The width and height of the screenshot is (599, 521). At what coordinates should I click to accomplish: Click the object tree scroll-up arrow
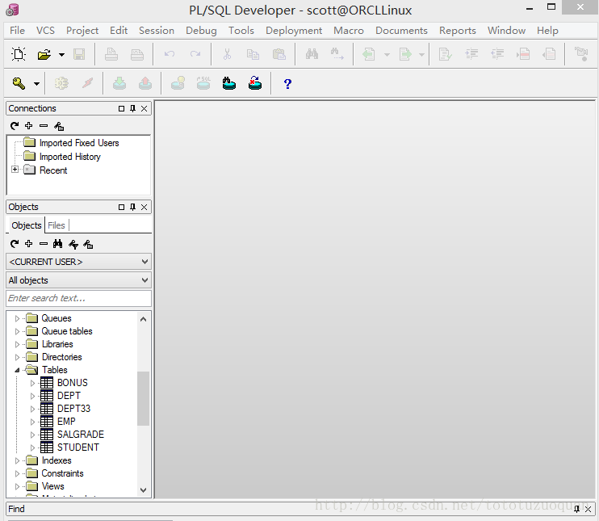143,319
